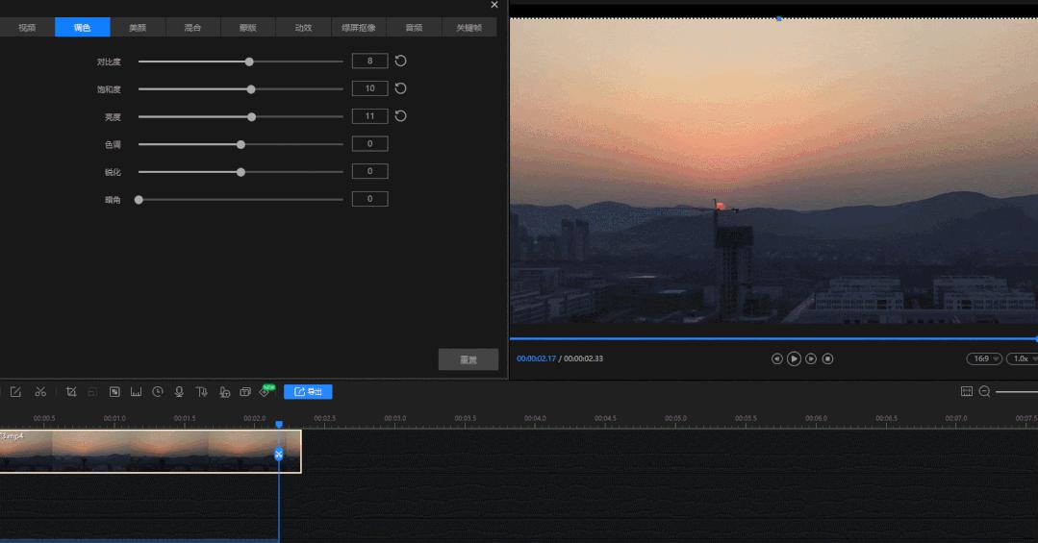The width and height of the screenshot is (1038, 543).
Task: Click the scissors split icon in timeline toolbar
Action: (x=40, y=392)
